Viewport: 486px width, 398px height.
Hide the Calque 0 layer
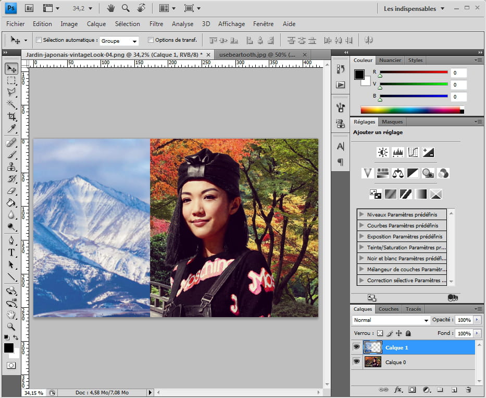click(x=356, y=361)
